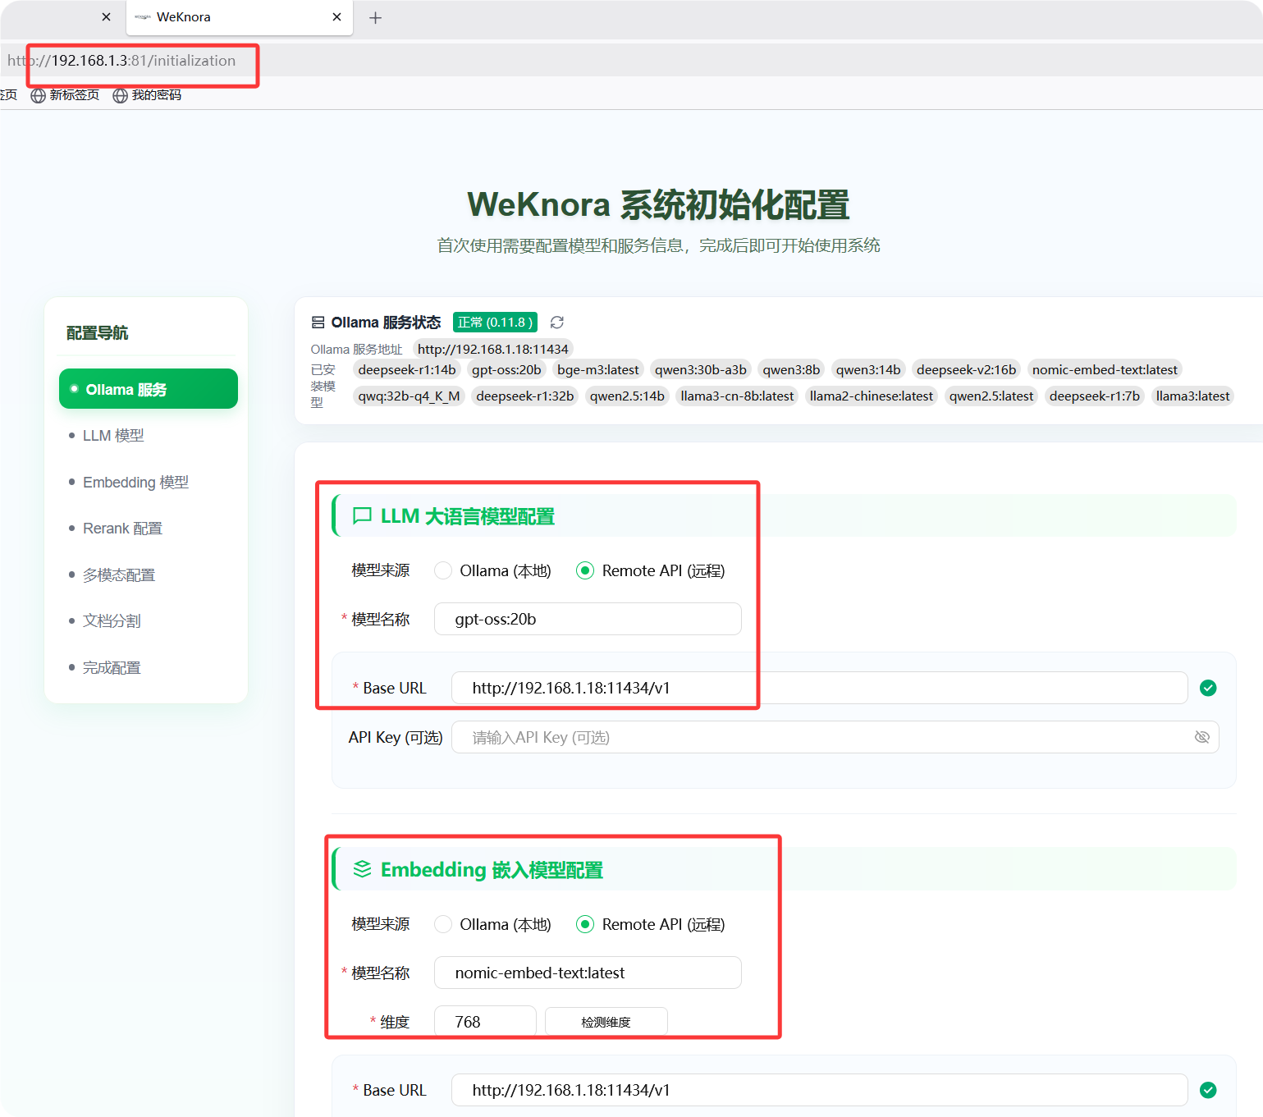Click the globe icon for 我的密码 bookmark
The height and width of the screenshot is (1117, 1263).
tap(120, 95)
